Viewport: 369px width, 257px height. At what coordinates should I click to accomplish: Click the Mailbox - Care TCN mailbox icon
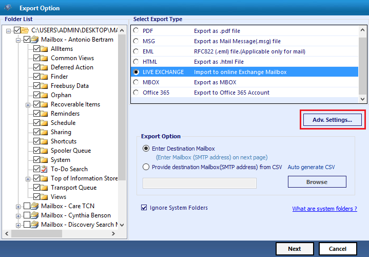point(34,206)
